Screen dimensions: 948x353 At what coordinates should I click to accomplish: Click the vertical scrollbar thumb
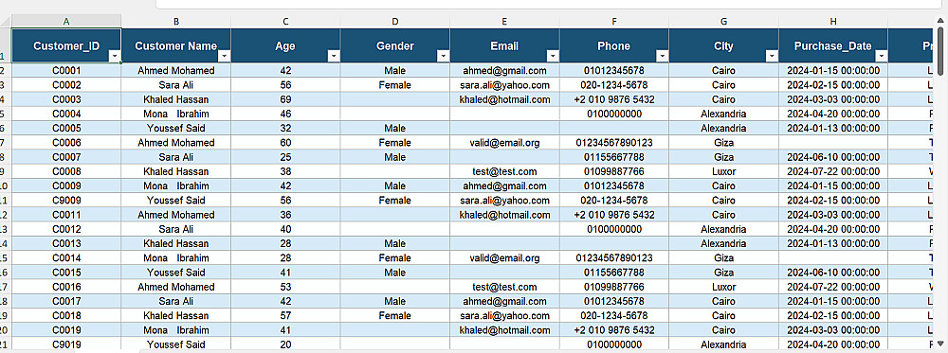click(939, 51)
